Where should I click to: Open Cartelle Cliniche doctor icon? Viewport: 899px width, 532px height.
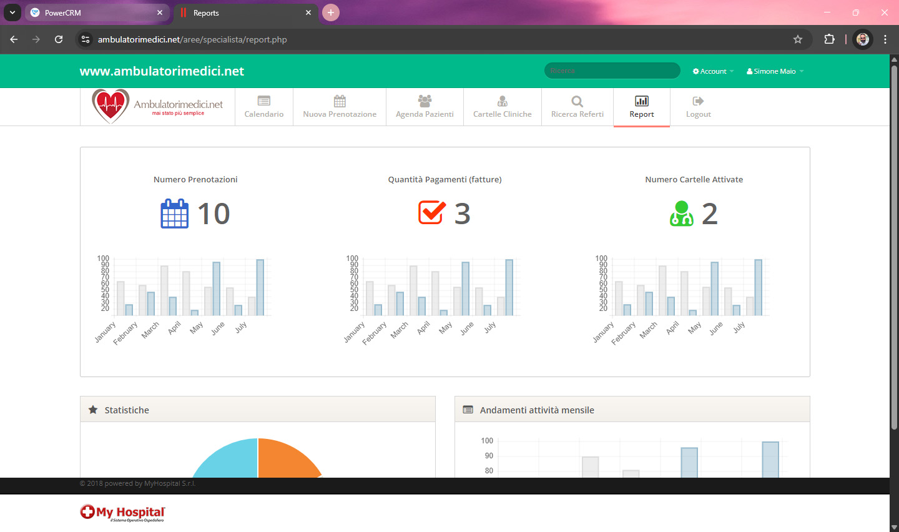[x=503, y=101]
